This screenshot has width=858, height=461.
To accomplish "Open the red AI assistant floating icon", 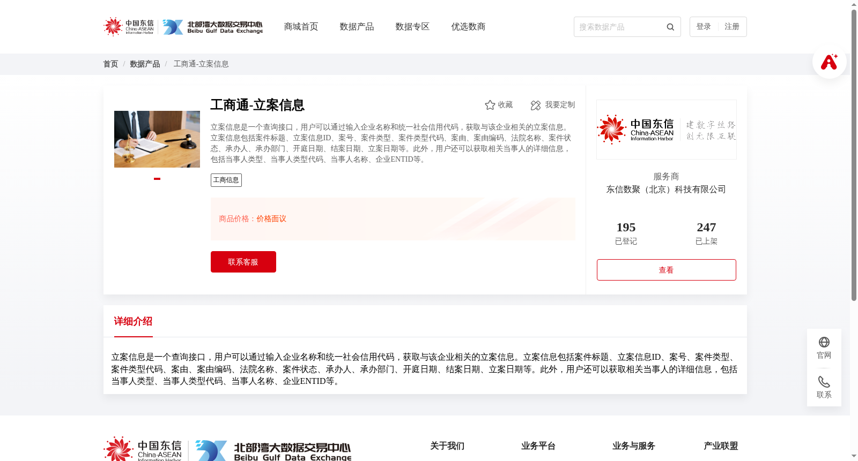I will [x=829, y=62].
